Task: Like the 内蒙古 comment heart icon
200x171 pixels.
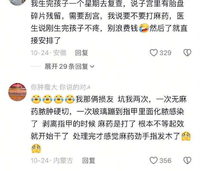Action: click(x=154, y=160)
